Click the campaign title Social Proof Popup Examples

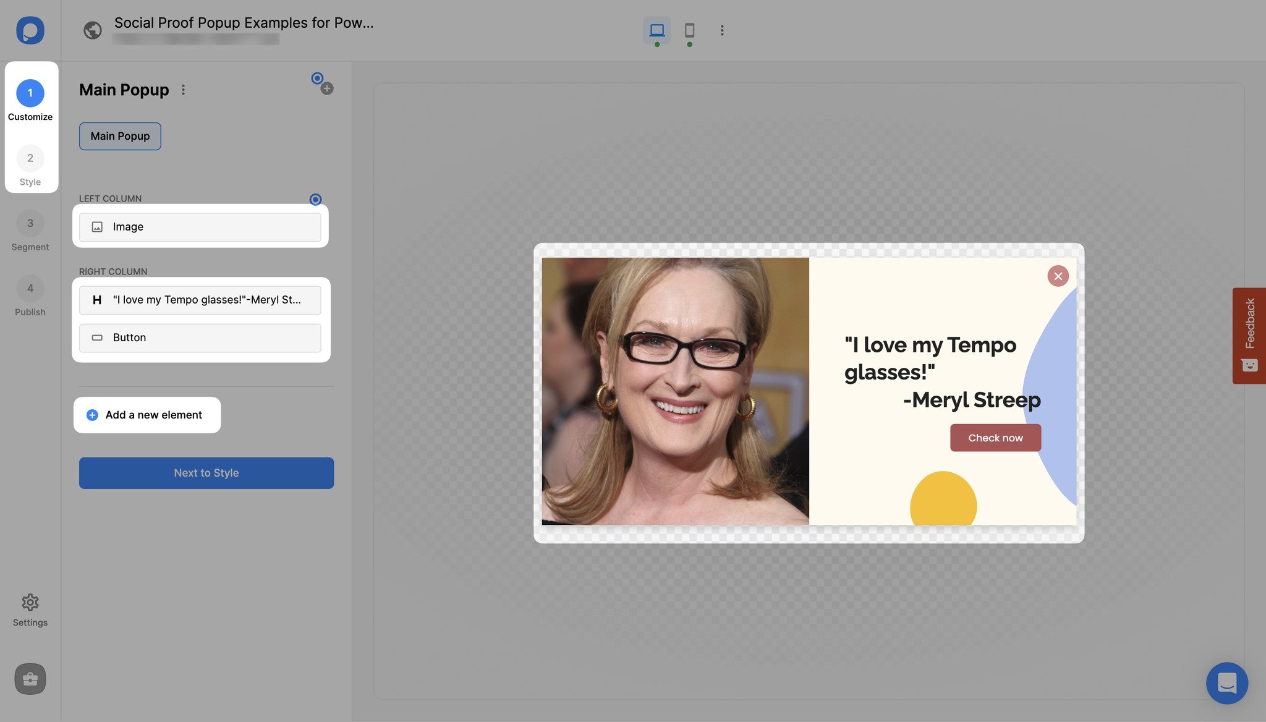tap(244, 23)
